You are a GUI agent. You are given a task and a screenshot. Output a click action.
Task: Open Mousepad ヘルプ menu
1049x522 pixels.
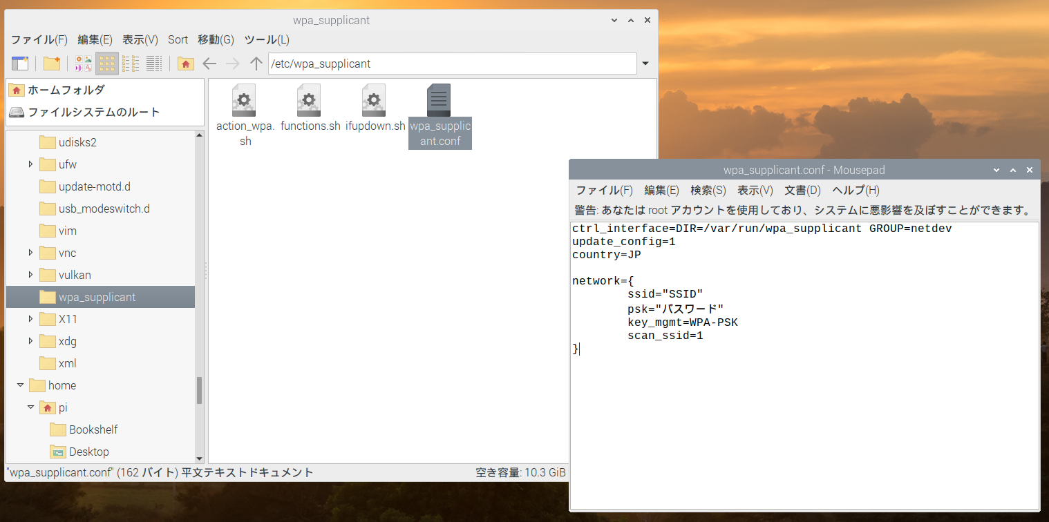tap(856, 190)
